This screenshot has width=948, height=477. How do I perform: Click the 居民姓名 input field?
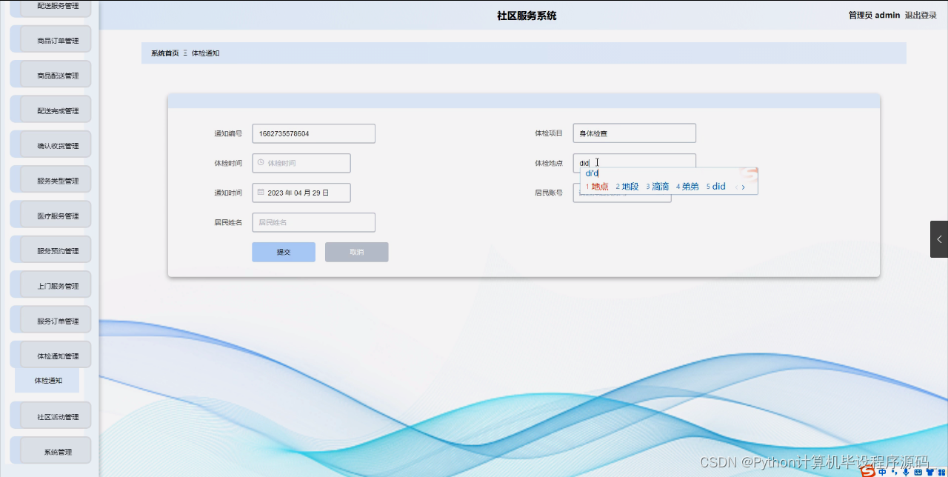tap(313, 222)
